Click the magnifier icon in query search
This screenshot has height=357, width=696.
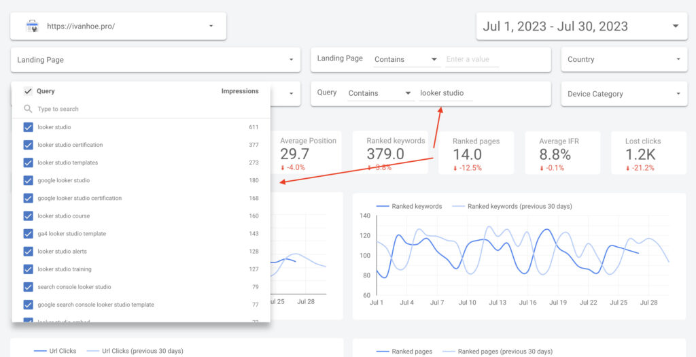tap(28, 109)
